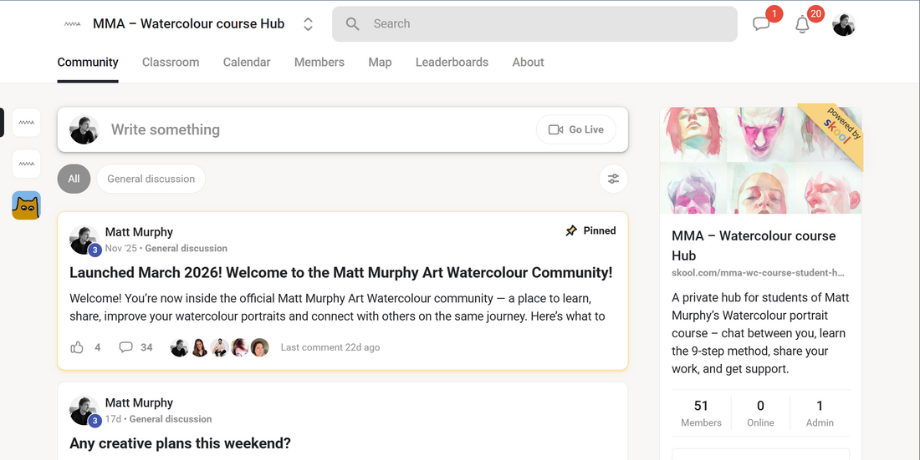Image resolution: width=920 pixels, height=460 pixels.
Task: Click the Search field
Action: coord(534,24)
